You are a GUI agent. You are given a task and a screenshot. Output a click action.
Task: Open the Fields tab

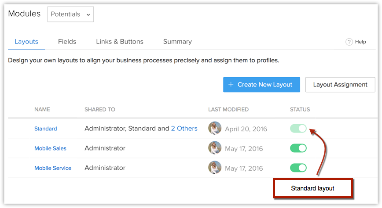[x=67, y=42]
